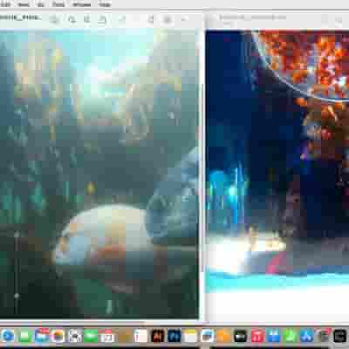Open the View menu
The width and height of the screenshot is (349, 349).
pos(24,4)
